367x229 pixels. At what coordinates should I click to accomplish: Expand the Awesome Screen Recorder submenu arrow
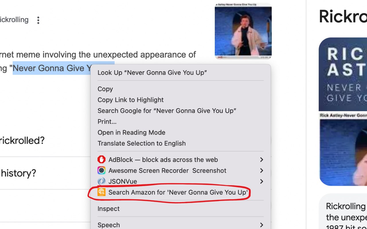tap(261, 171)
